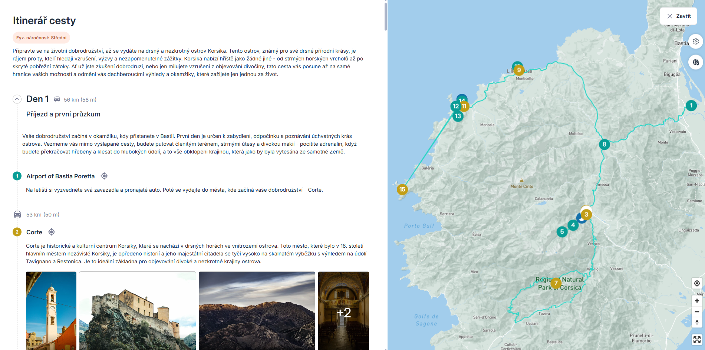Show Corte location on map
The image size is (705, 350).
52,232
